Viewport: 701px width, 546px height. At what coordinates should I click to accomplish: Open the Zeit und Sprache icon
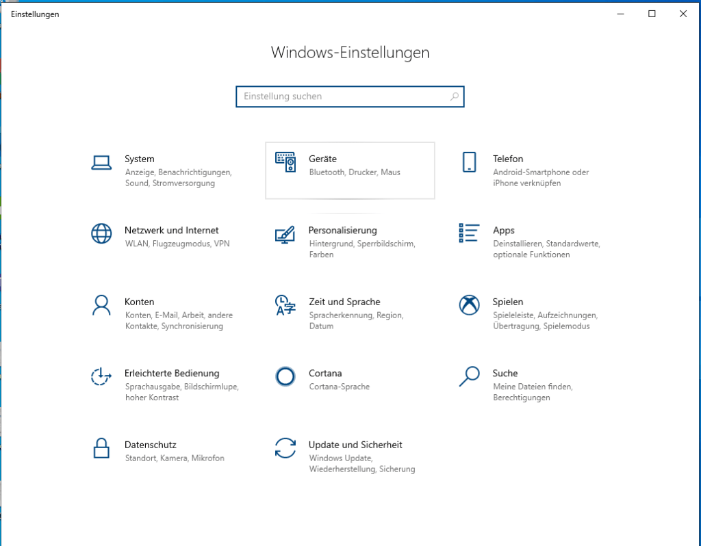(285, 305)
